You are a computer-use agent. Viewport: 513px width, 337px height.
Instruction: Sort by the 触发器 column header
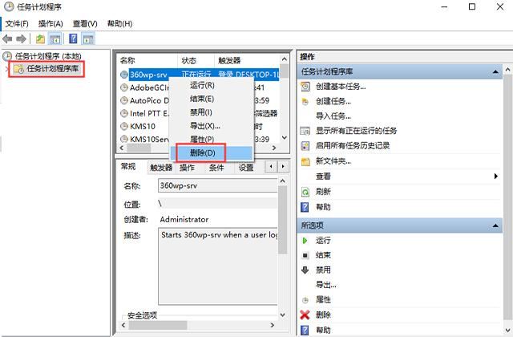pos(247,61)
